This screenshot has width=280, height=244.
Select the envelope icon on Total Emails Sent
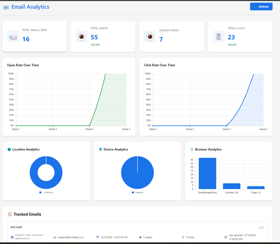coord(13,37)
